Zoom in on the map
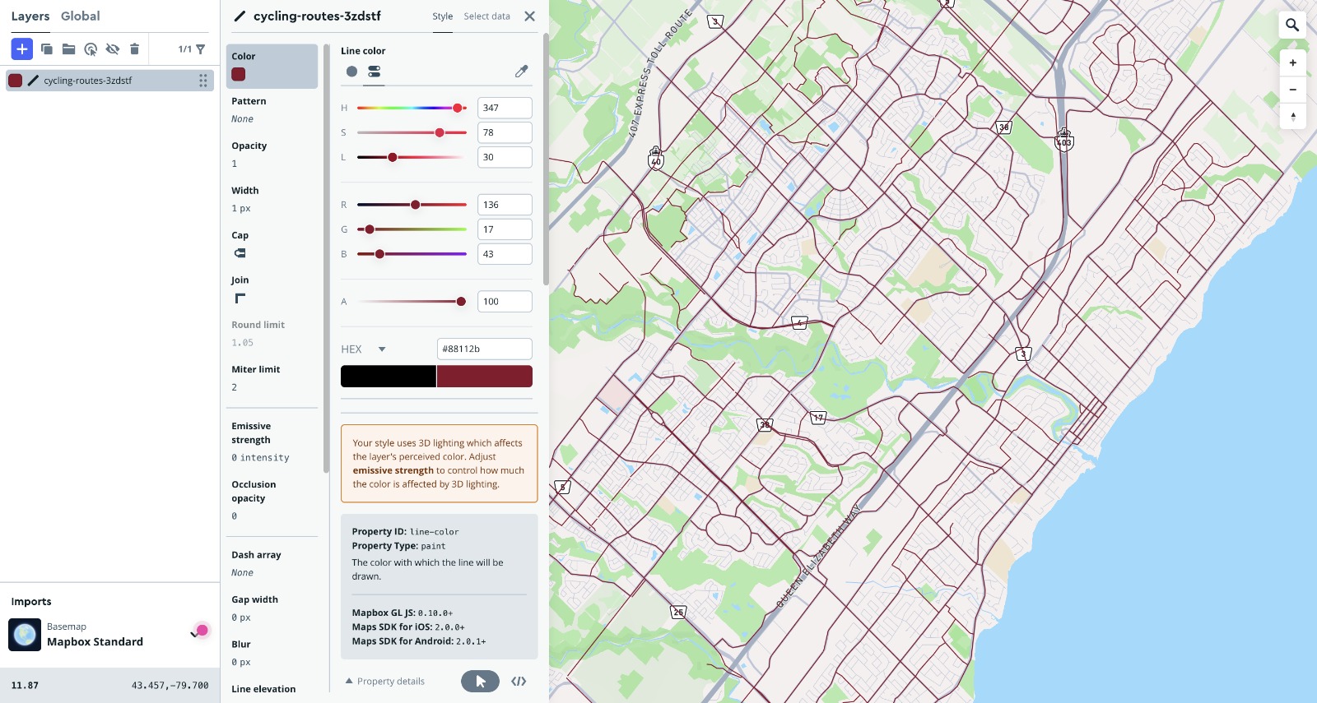The height and width of the screenshot is (703, 1317). (1292, 62)
